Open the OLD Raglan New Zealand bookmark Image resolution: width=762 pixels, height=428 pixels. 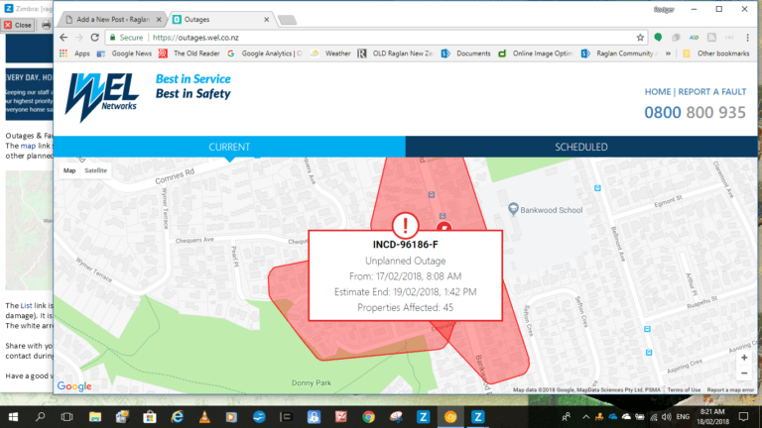[x=395, y=53]
